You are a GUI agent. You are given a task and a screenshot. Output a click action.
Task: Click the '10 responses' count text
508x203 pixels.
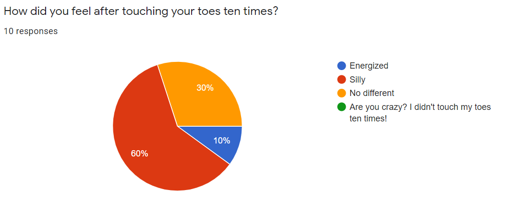[x=30, y=31]
